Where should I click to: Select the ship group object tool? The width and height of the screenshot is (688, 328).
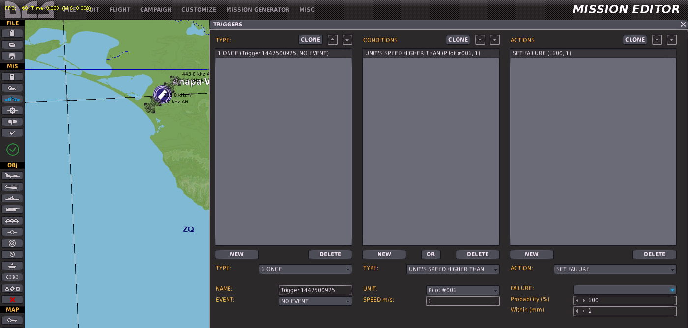click(12, 198)
